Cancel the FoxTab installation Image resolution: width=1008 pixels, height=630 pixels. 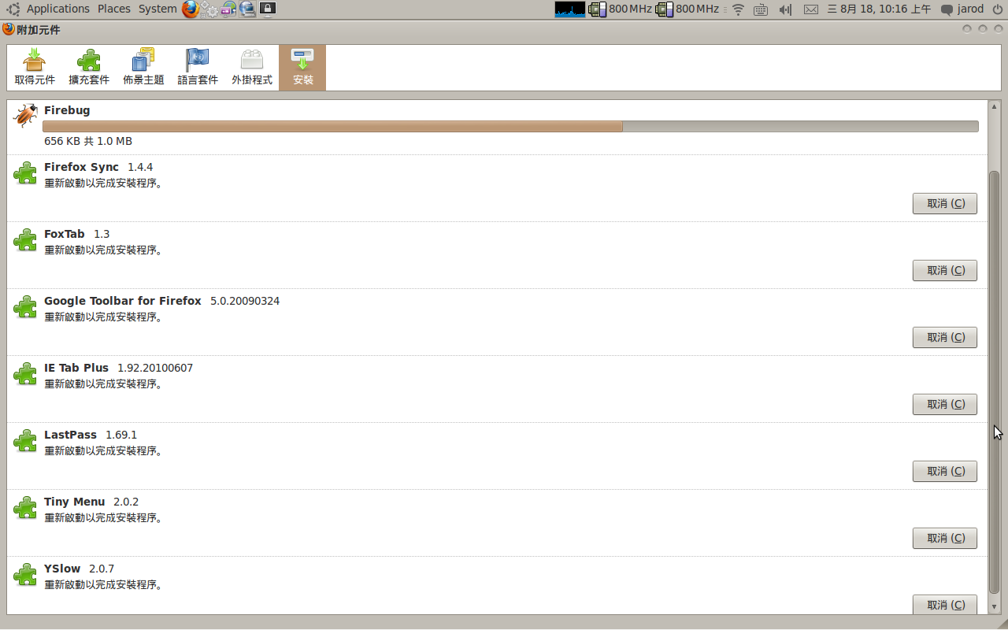coord(944,270)
